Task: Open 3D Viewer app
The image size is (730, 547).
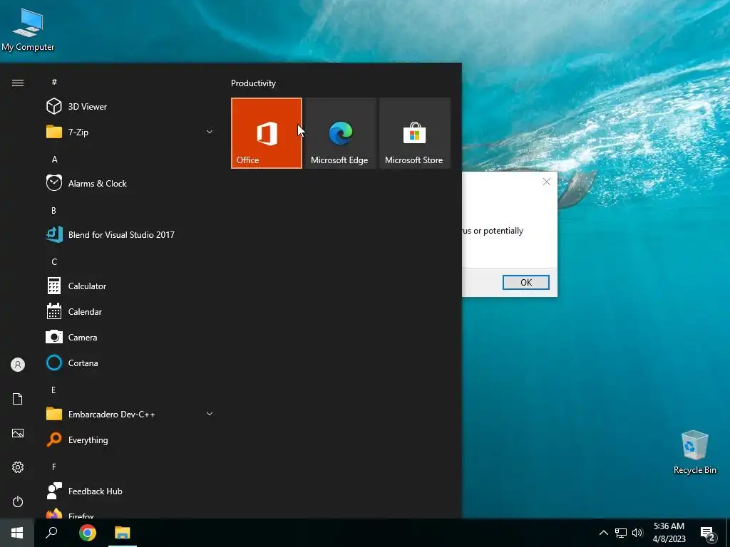Action: (130, 107)
